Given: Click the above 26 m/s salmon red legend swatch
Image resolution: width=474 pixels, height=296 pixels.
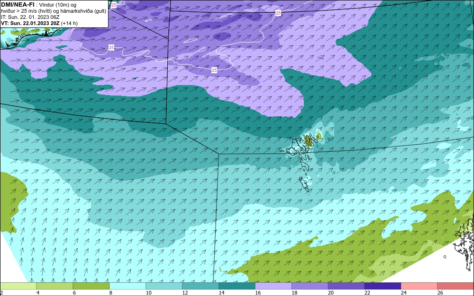Looking at the screenshot, I should tap(456, 286).
